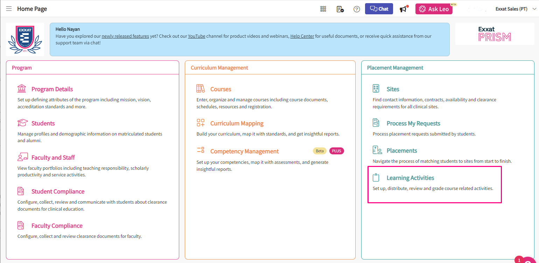Open the announcements megaphone icon

click(404, 9)
